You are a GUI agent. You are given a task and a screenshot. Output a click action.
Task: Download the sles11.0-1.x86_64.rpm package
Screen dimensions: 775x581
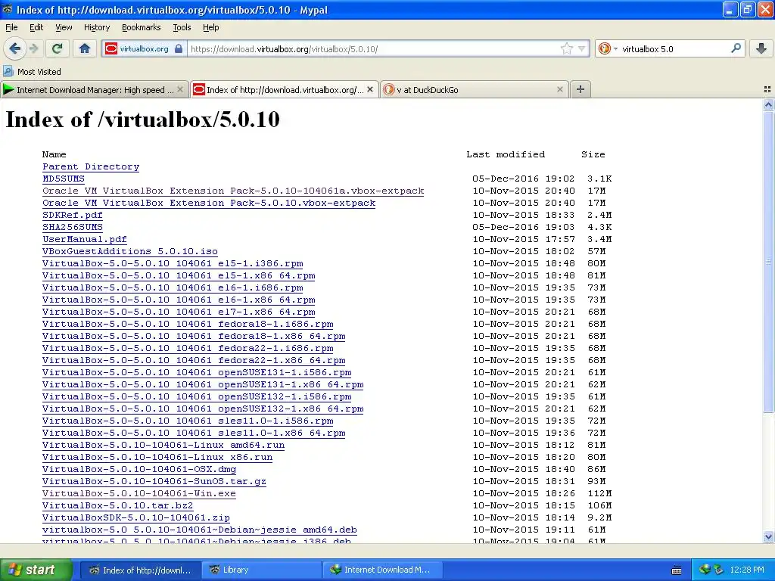point(194,433)
